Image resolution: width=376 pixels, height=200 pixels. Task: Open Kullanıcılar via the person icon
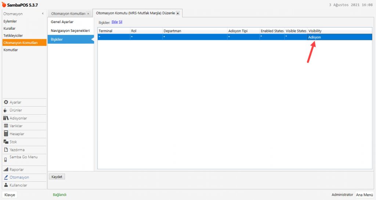[6, 185]
